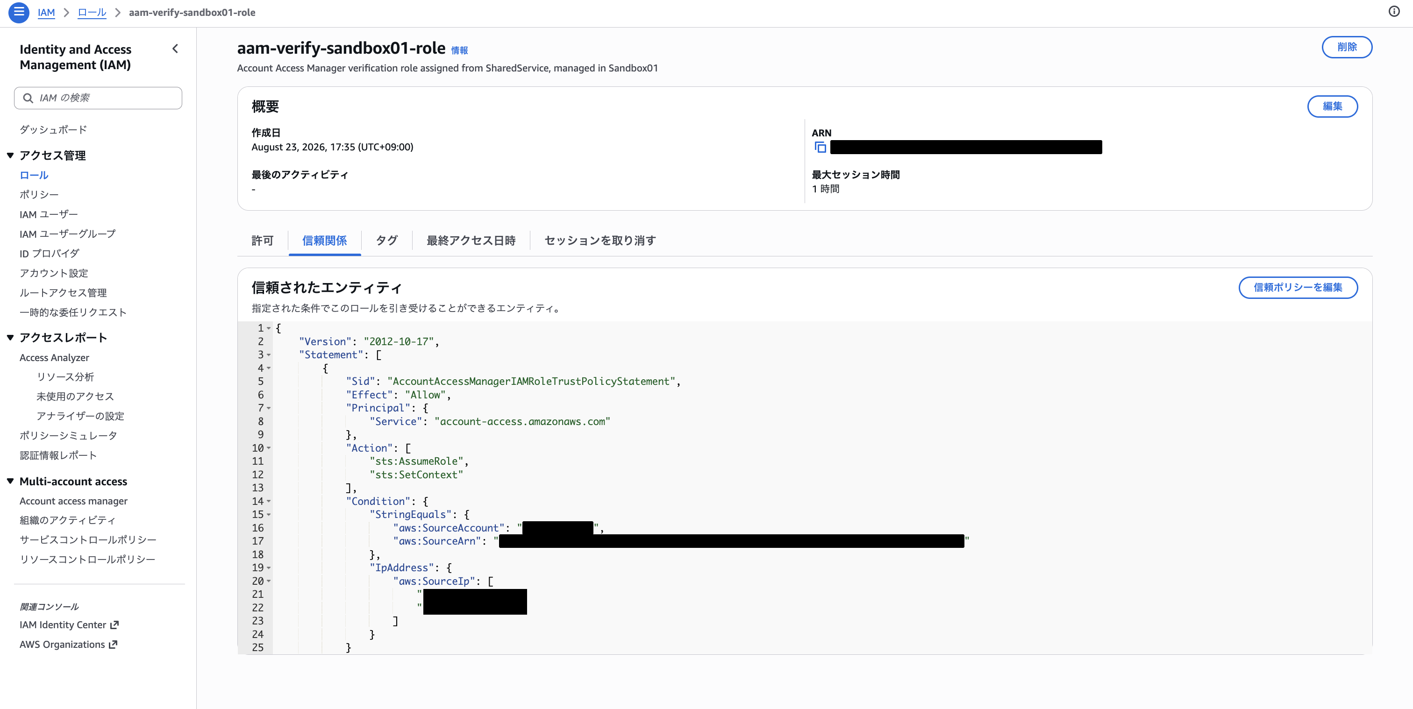Click the ロール breadcrumb link

click(x=92, y=13)
